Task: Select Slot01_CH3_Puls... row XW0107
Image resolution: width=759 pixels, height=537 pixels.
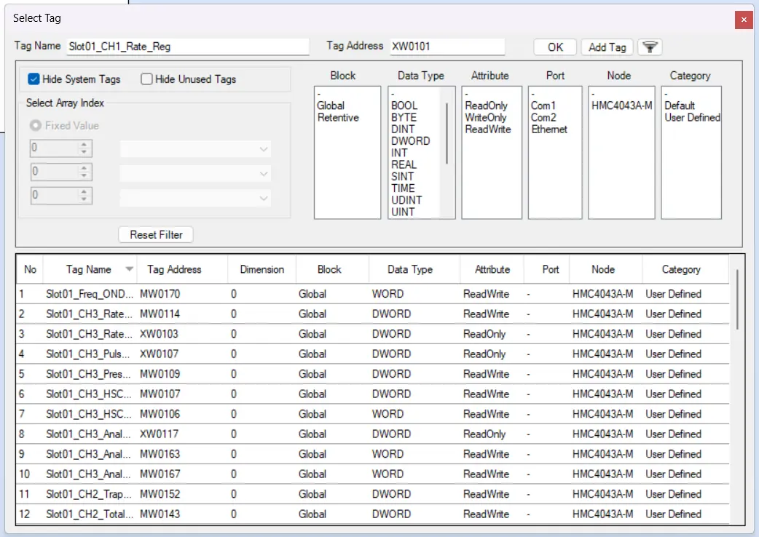Action: (373, 354)
